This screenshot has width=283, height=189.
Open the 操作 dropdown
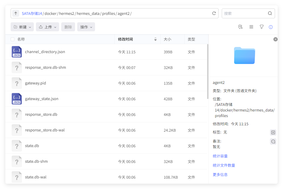pos(86,27)
